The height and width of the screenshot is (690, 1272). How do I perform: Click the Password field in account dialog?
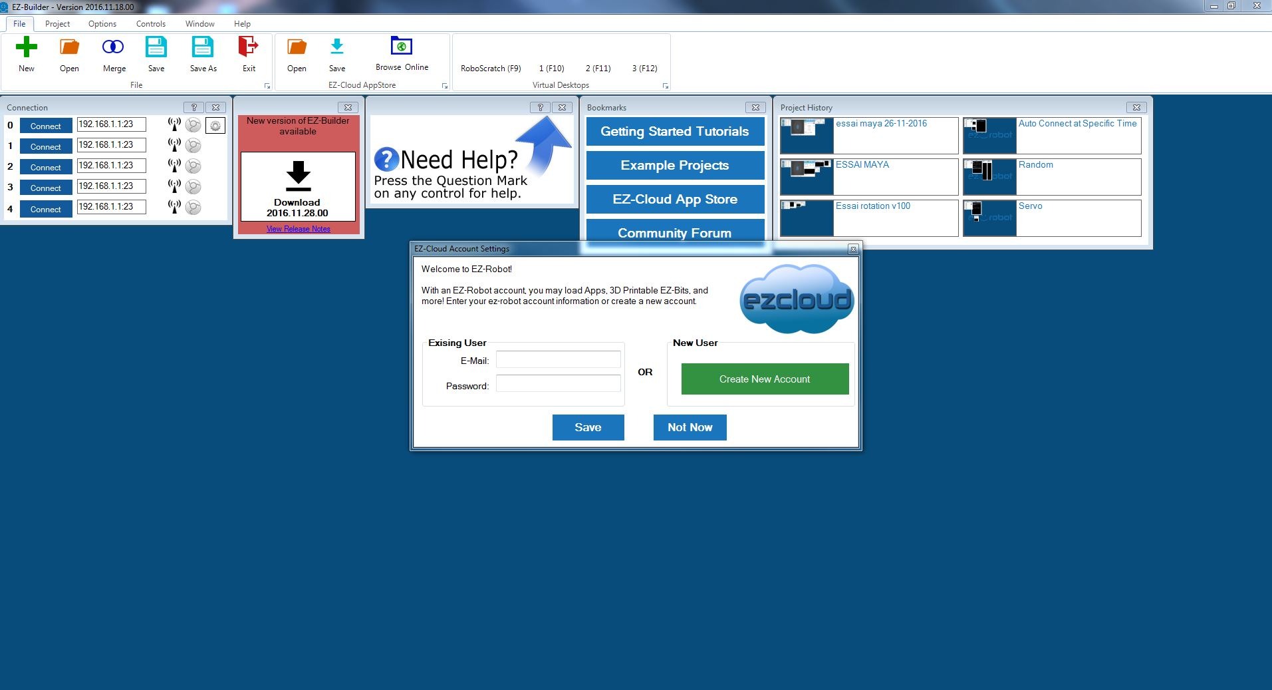(x=559, y=384)
